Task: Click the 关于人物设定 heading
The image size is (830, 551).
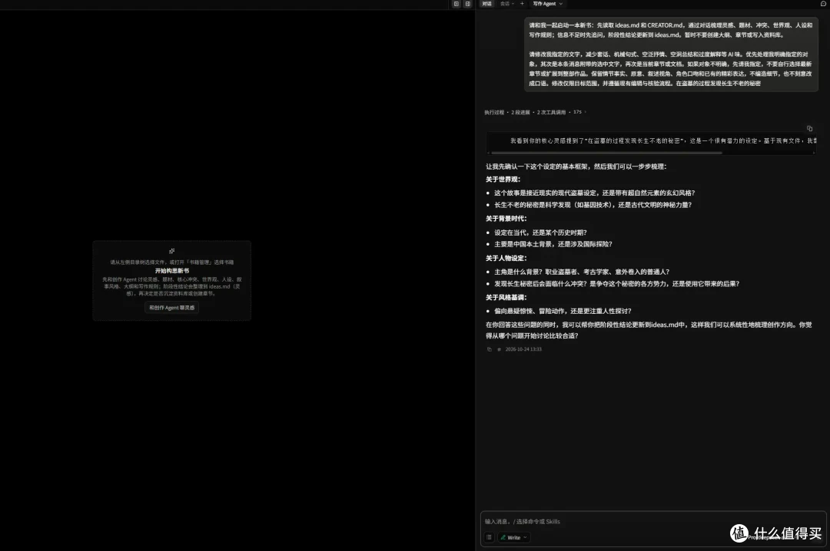Action: [x=506, y=258]
